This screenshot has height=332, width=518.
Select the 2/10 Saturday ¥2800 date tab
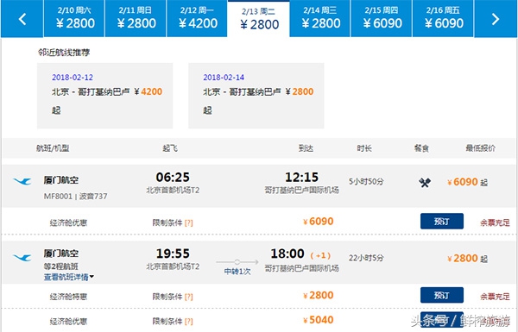[x=74, y=18]
